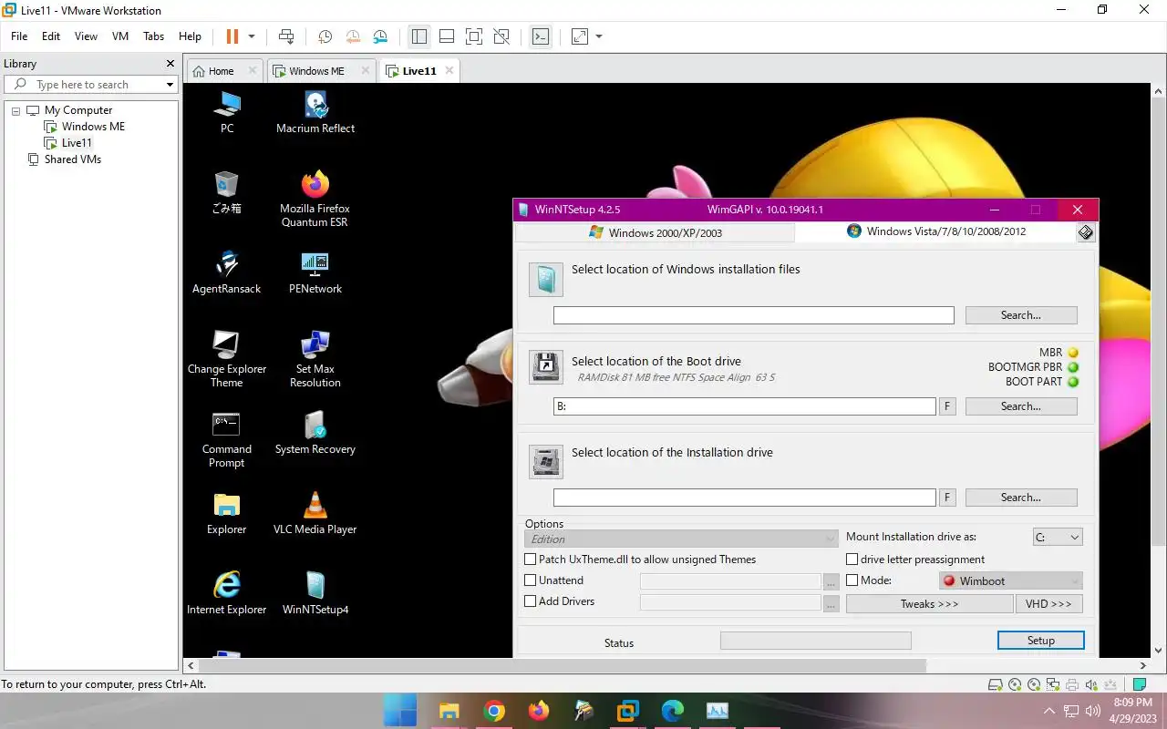Click the revert to snapshot icon
The image size is (1167, 729).
(x=353, y=36)
